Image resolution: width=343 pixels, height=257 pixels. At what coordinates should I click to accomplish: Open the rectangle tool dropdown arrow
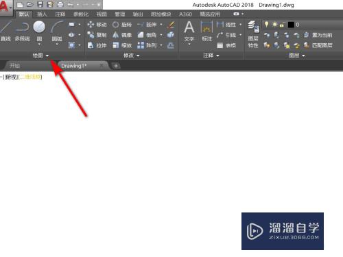[x=80, y=24]
